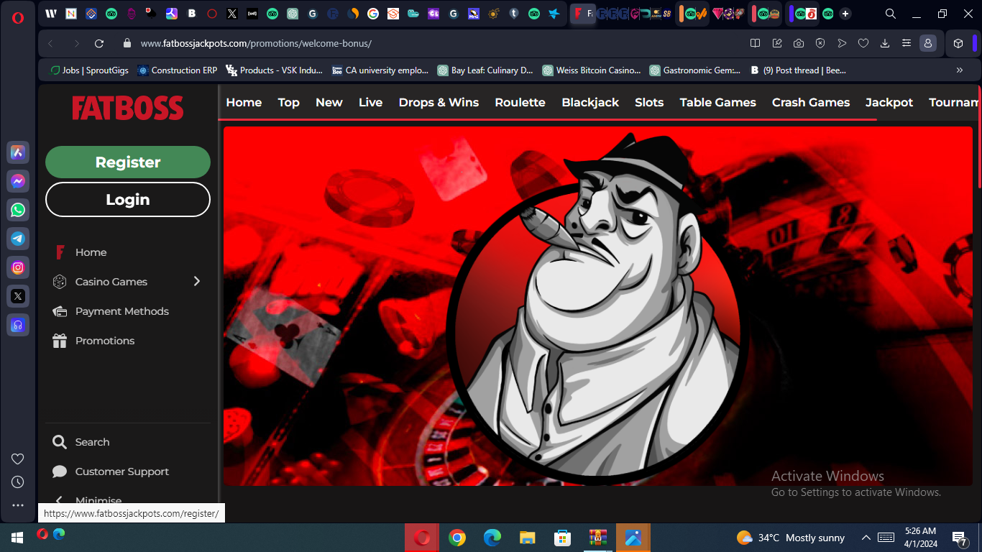Open bookmarks heart in Opera sidebar
The width and height of the screenshot is (982, 552).
[18, 459]
